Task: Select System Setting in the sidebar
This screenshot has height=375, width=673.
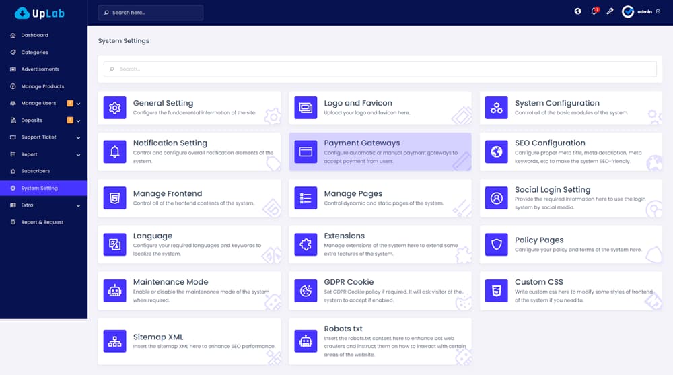Action: pyautogui.click(x=44, y=188)
